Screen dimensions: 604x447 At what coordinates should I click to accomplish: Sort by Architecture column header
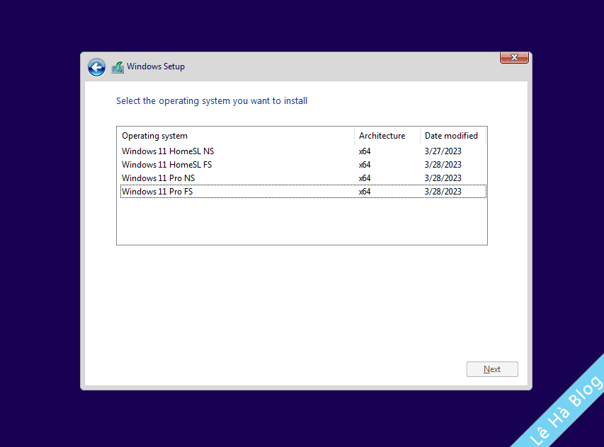[x=387, y=136]
